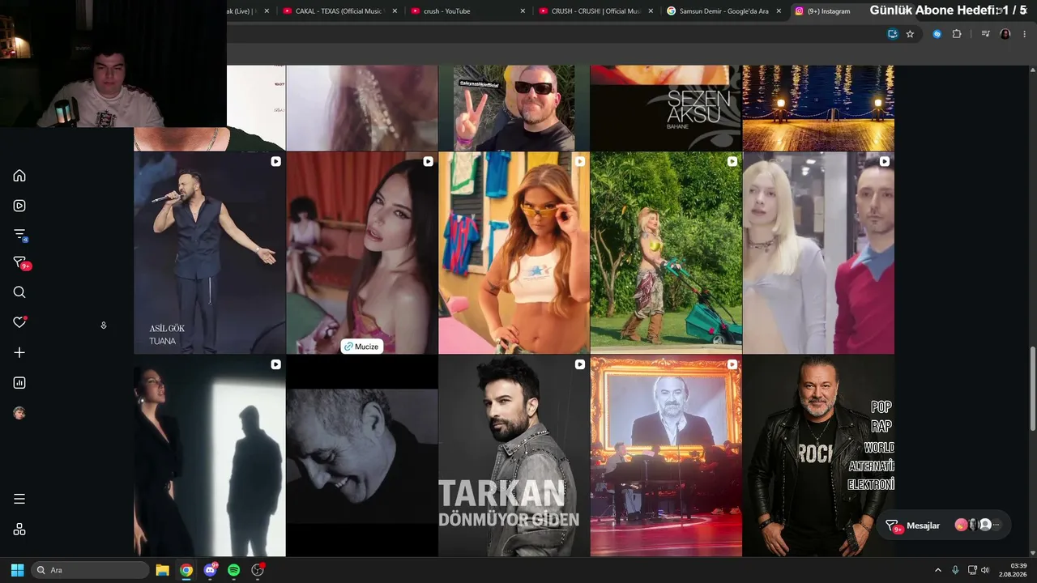The width and height of the screenshot is (1037, 583).
Task: Open the black-and-white smiling man post
Action: pos(362,456)
